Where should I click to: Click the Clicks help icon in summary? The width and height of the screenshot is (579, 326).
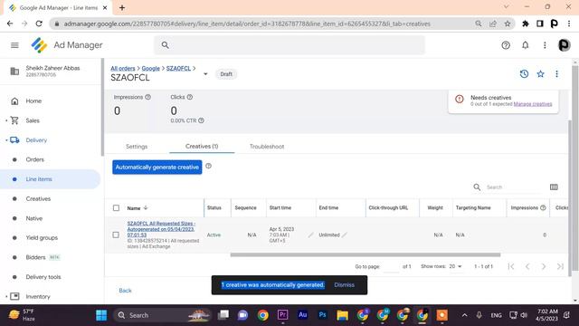[x=189, y=97]
